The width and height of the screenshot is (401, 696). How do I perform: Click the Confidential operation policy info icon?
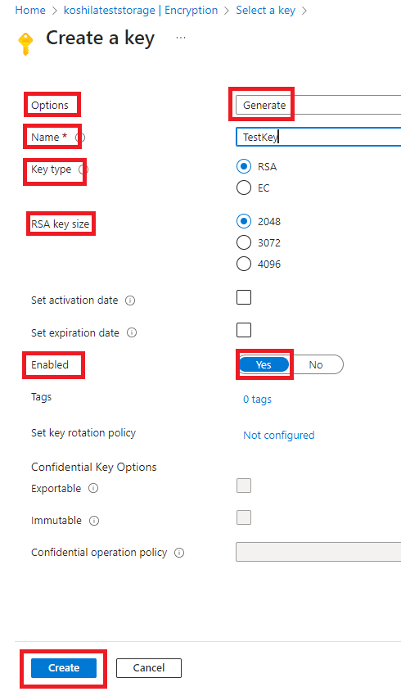[179, 553]
